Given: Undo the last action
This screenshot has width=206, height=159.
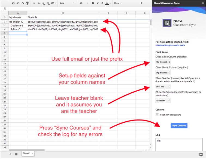Looking at the screenshot, I should (x=18, y=3).
